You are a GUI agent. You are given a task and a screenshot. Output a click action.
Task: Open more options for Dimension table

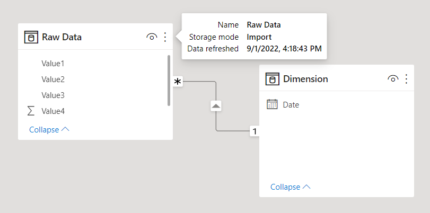coord(406,79)
